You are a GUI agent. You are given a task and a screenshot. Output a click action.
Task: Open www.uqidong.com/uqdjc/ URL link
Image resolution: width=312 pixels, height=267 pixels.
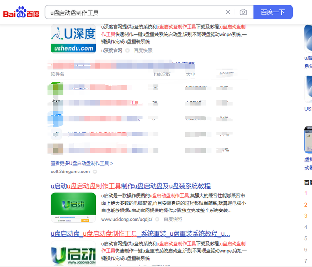click(127, 219)
